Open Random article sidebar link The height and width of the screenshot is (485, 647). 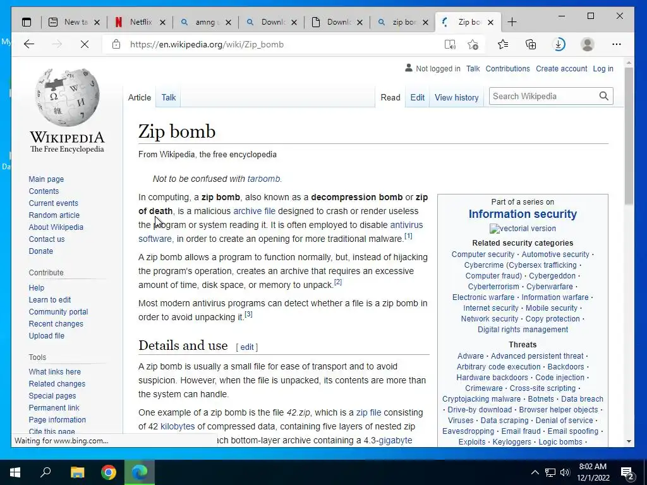click(54, 215)
